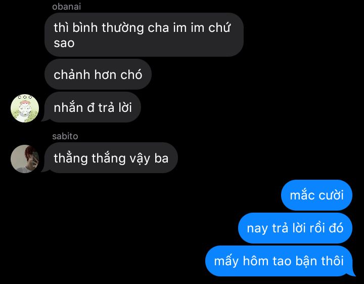The height and width of the screenshot is (284, 364).
Task: Select the sender name obanai
Action: pyautogui.click(x=66, y=7)
